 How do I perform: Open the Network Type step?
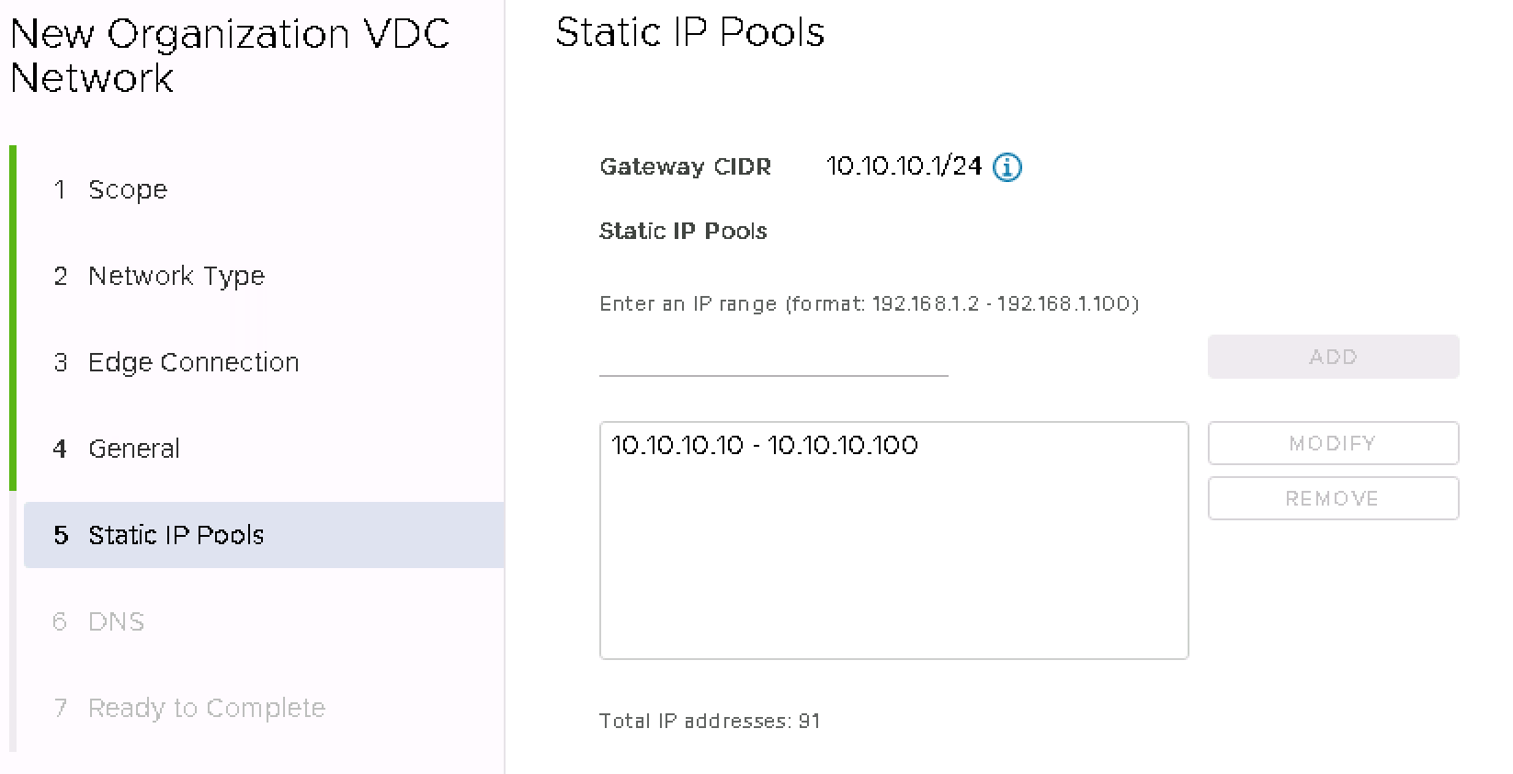pyautogui.click(x=176, y=276)
